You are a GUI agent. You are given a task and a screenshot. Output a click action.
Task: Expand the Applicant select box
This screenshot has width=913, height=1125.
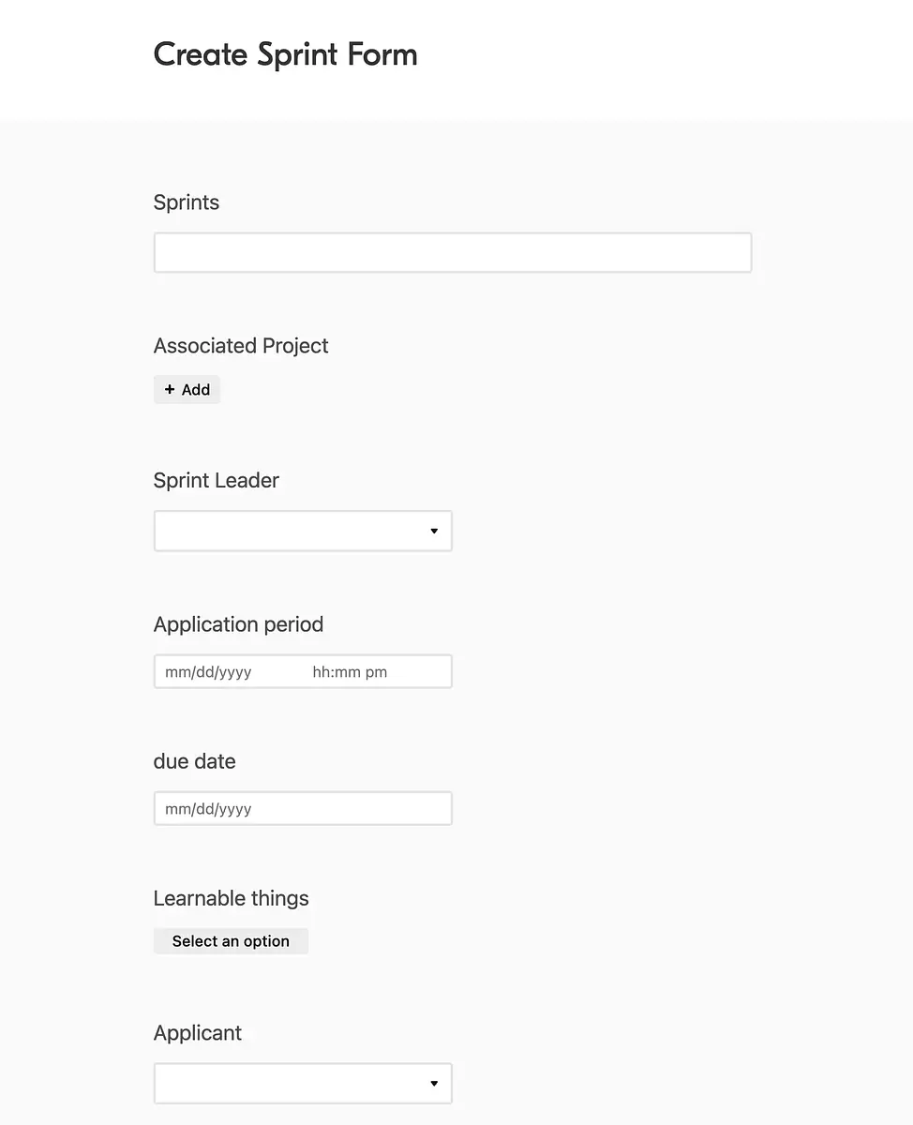pyautogui.click(x=303, y=1084)
